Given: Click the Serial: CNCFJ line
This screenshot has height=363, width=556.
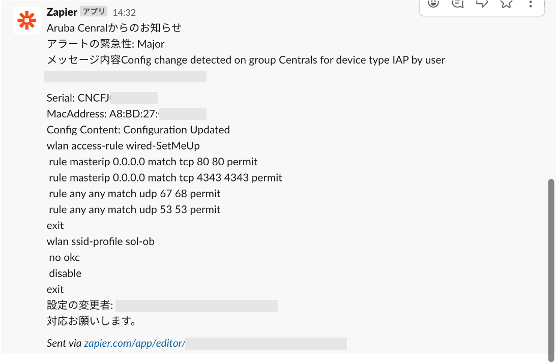Looking at the screenshot, I should pos(102,98).
